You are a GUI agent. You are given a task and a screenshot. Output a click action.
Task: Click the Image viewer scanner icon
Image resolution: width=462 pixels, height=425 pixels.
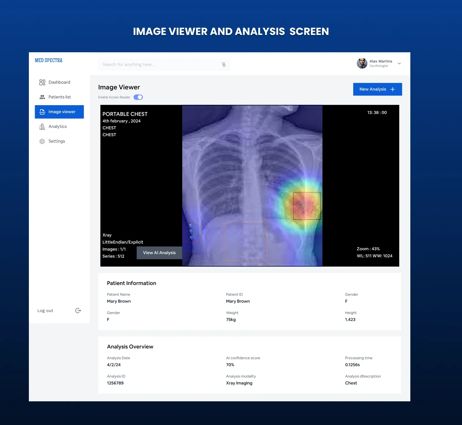42,112
